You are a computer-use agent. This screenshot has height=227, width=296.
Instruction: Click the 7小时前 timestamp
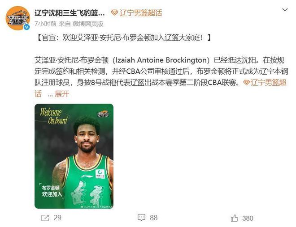coord(45,24)
